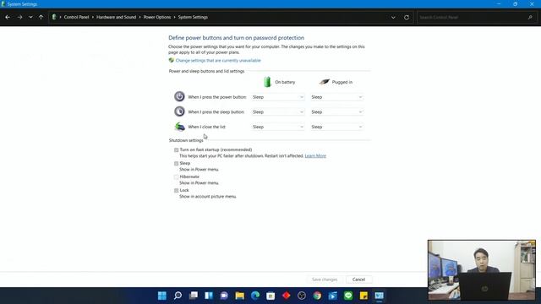Open Control Panel breadcrumb

click(x=76, y=17)
